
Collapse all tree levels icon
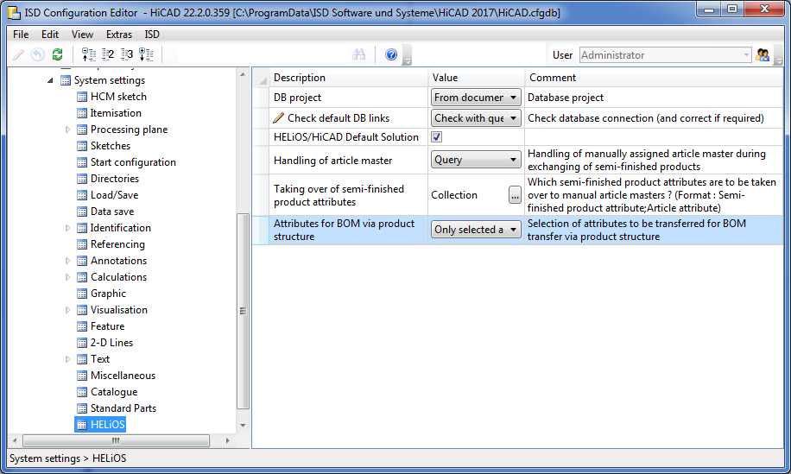[89, 54]
